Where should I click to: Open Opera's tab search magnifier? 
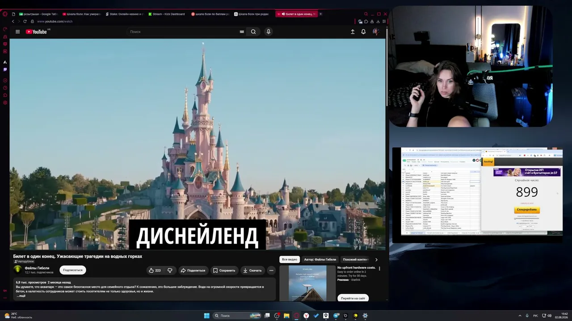366,14
